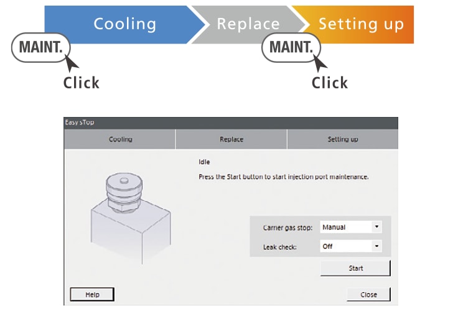Close the Easy sTop dialog

(x=368, y=294)
